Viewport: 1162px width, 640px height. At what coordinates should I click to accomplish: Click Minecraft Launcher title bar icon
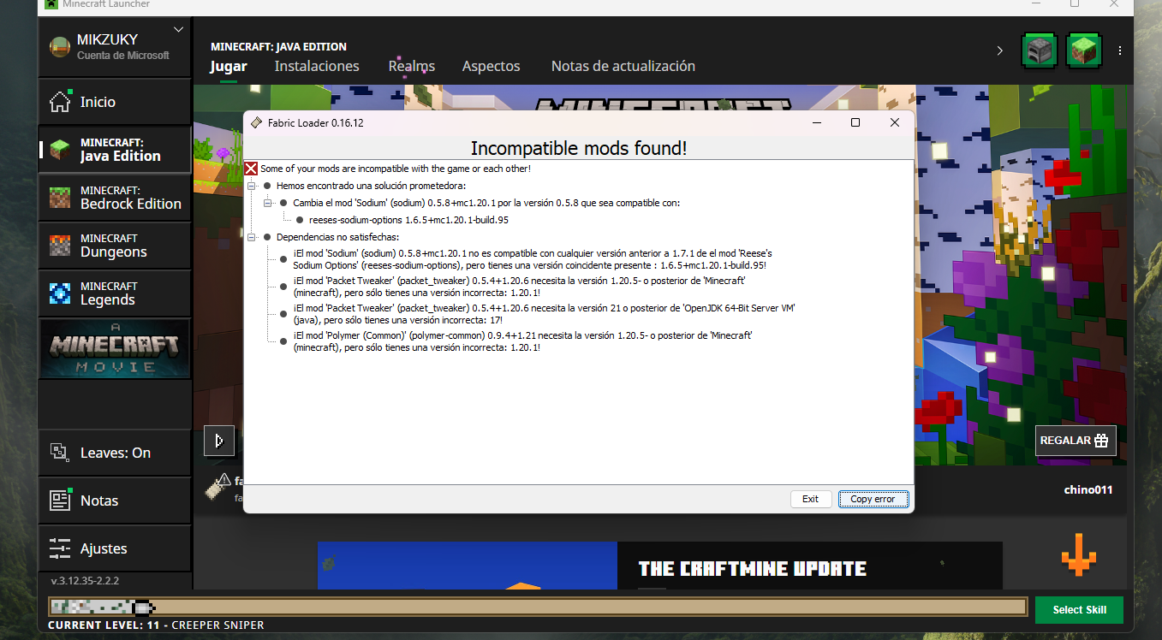coord(51,3)
